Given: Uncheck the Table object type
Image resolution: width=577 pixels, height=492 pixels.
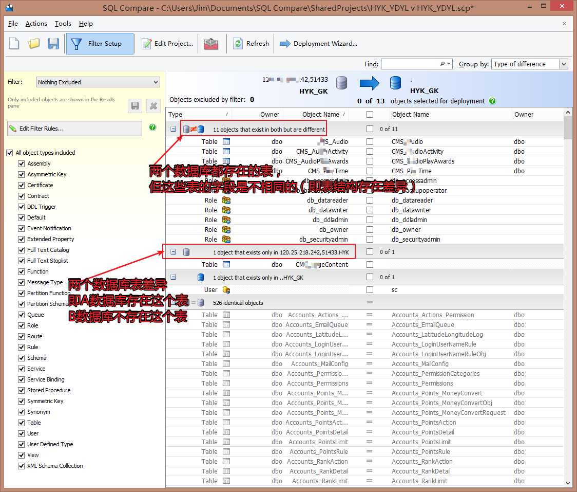Looking at the screenshot, I should (22, 423).
